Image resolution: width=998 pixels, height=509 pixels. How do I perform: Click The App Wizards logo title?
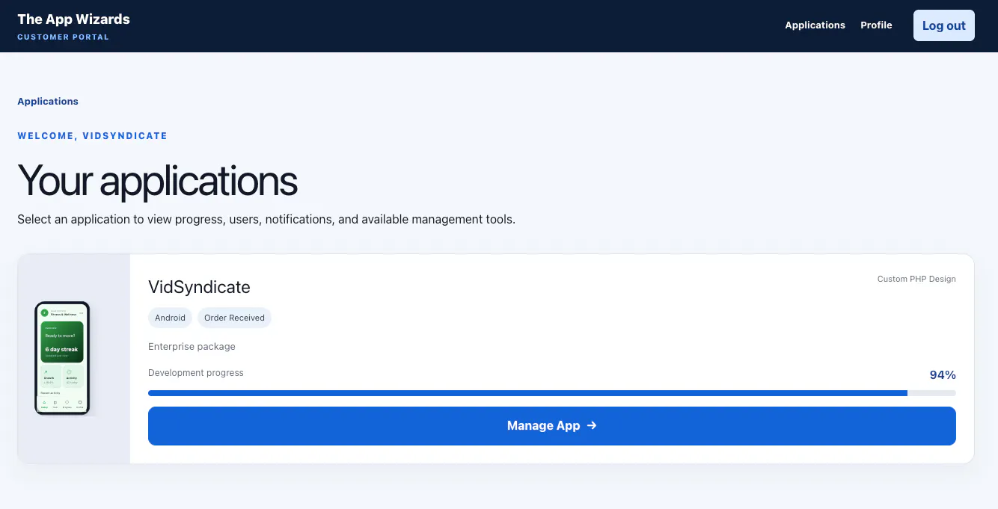click(73, 19)
